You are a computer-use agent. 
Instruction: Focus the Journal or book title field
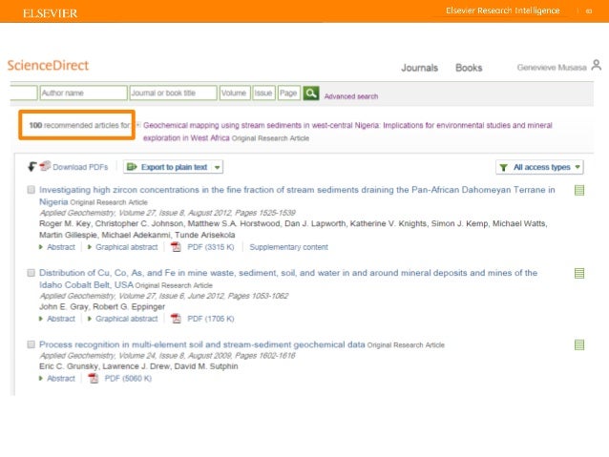[173, 93]
